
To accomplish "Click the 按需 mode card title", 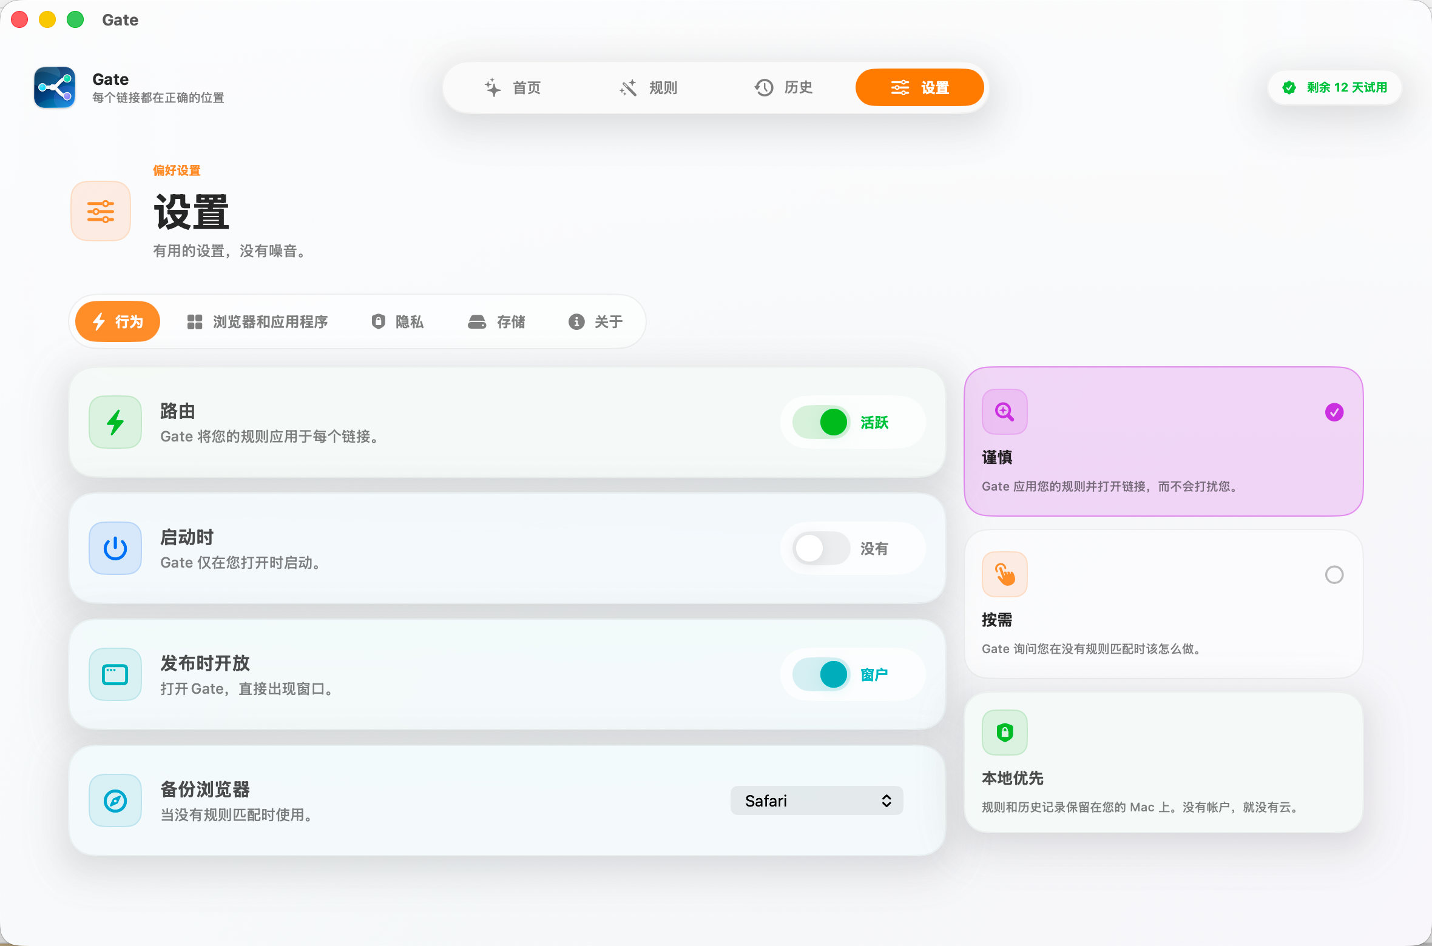I will tap(997, 620).
